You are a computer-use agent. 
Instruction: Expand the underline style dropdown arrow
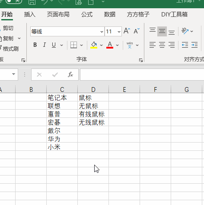click(x=61, y=45)
